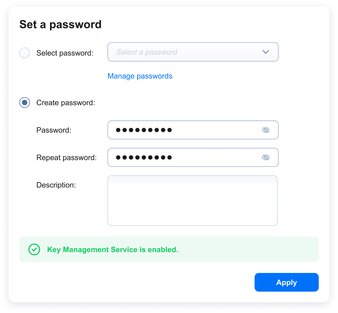Click the Key Management Service enabled banner

(169, 249)
